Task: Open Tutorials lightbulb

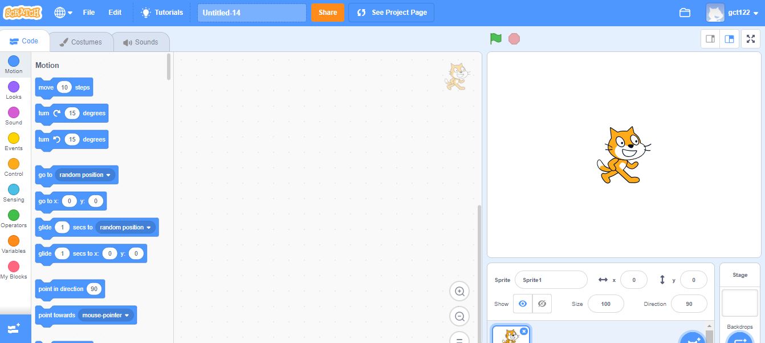Action: click(x=162, y=13)
